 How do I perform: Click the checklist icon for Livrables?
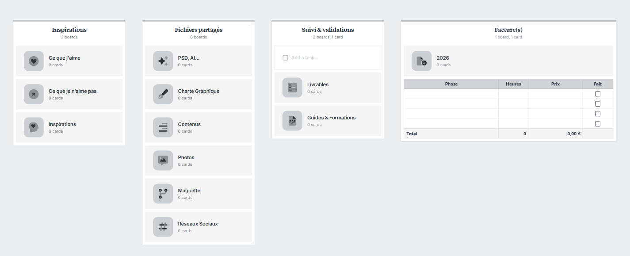coord(292,88)
